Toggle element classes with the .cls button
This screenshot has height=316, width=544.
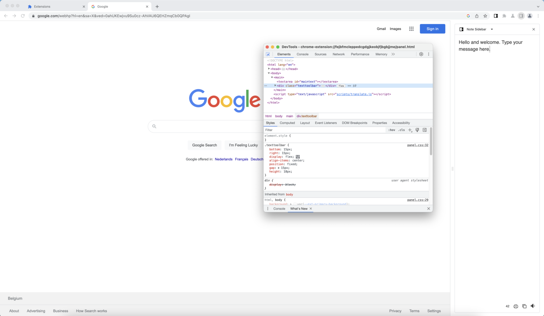pyautogui.click(x=402, y=130)
